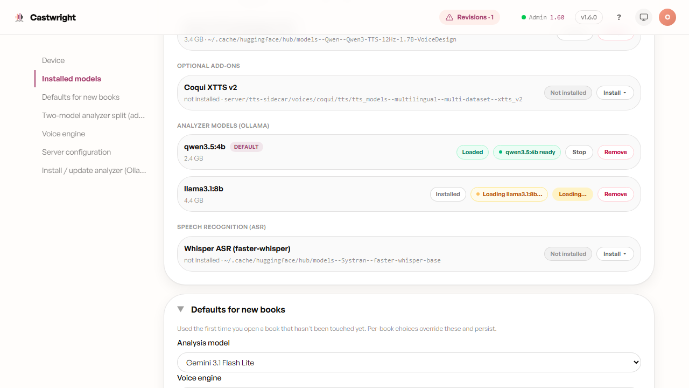
Task: Remove the qwen3.5:4b model
Action: click(x=616, y=152)
